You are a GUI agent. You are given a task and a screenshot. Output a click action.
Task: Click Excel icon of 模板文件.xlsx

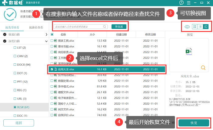pyautogui.click(x=55, y=92)
